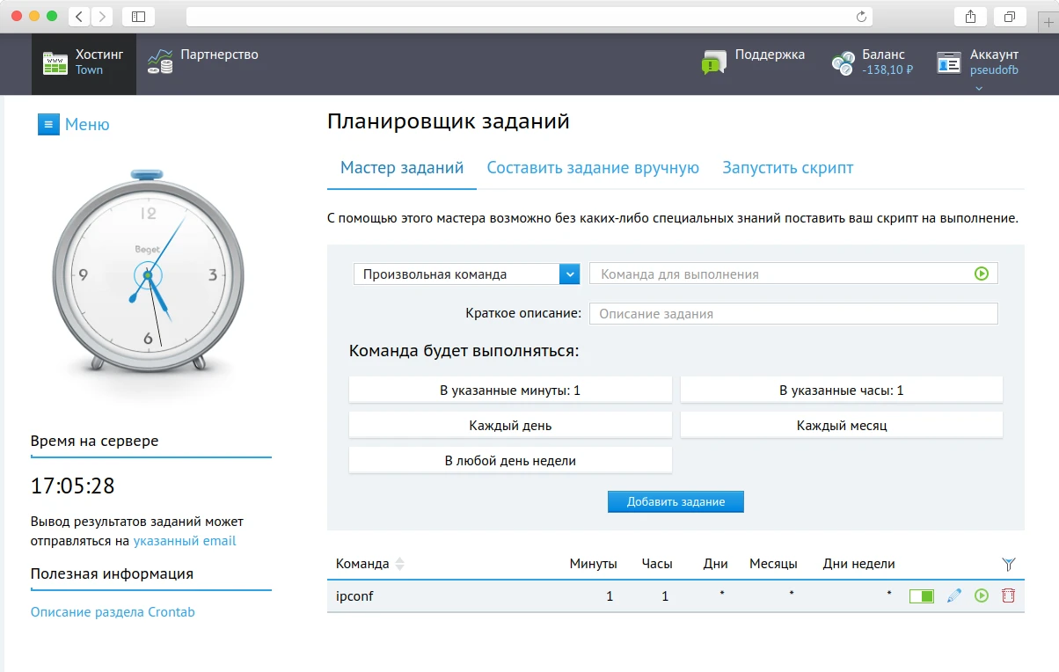Click В любой день недели option
The height and width of the screenshot is (672, 1059).
(x=510, y=459)
